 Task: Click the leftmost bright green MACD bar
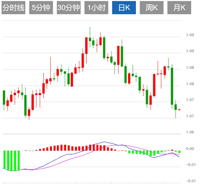4,160
